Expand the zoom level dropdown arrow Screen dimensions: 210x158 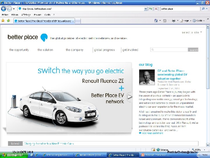pyautogui.click(x=204, y=150)
